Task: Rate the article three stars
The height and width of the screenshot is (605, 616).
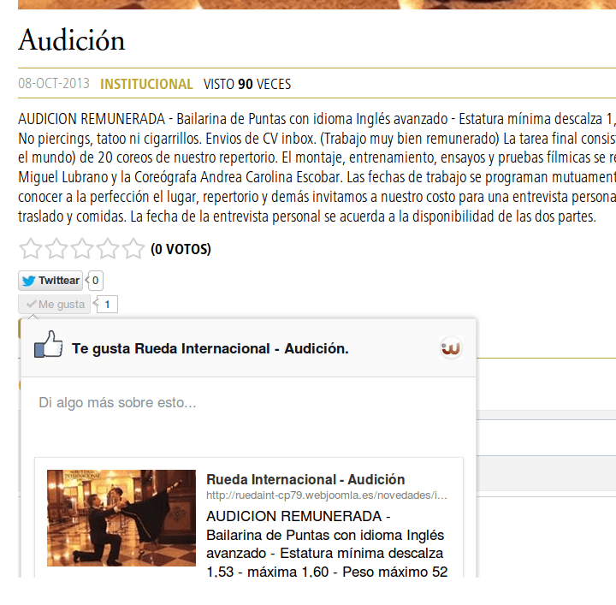Action: click(82, 248)
